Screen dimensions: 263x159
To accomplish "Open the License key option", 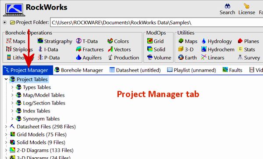I will coord(246,9).
